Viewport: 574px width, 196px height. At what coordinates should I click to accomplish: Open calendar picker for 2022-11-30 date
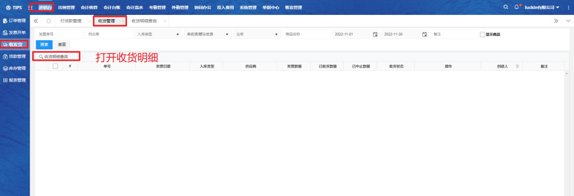point(425,34)
